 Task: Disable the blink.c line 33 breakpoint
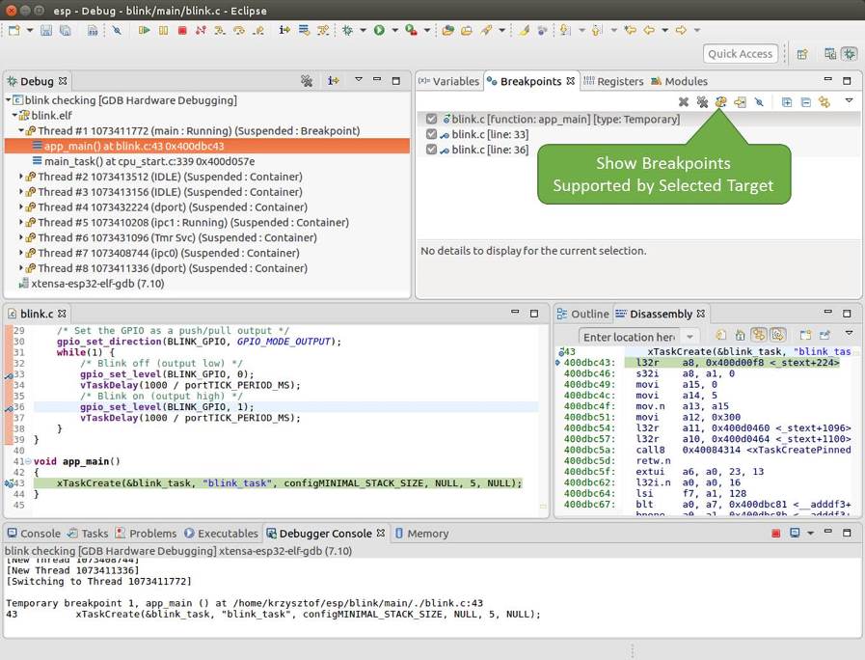point(432,135)
